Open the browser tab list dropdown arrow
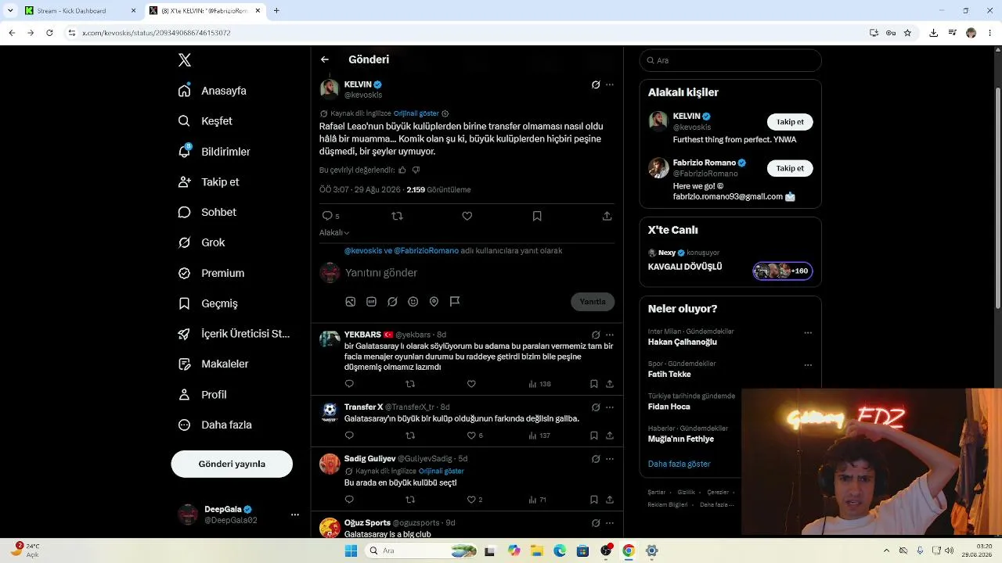The height and width of the screenshot is (563, 1002). tap(10, 11)
